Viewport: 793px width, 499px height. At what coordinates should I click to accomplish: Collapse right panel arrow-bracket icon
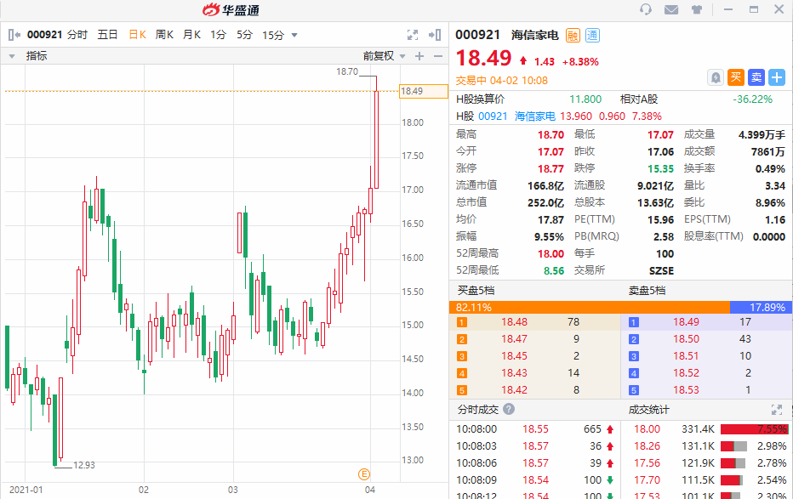click(435, 35)
